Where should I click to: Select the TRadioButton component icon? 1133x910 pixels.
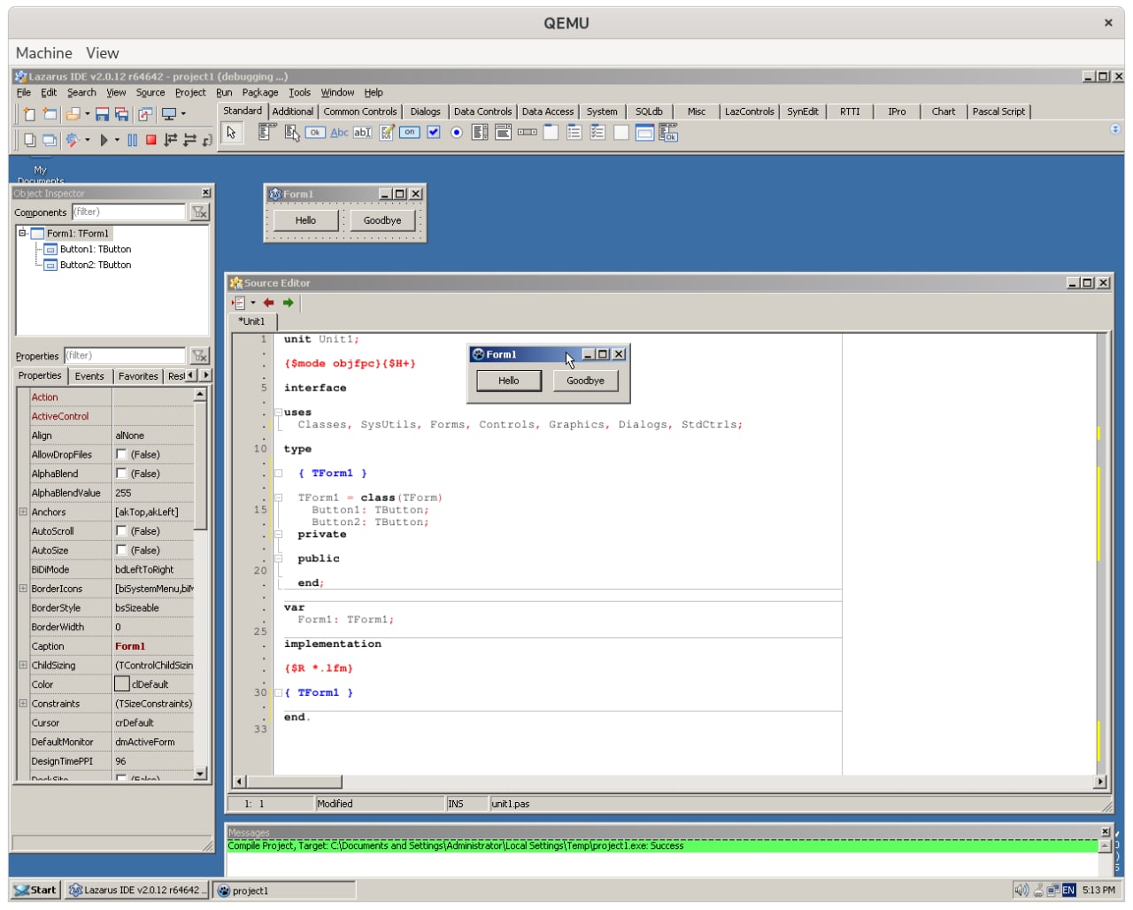[457, 133]
